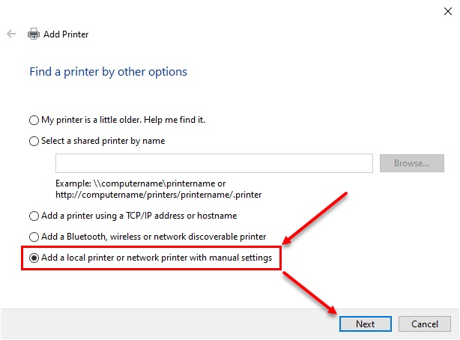Click the 'Help me find it.' label text

pyautogui.click(x=175, y=120)
